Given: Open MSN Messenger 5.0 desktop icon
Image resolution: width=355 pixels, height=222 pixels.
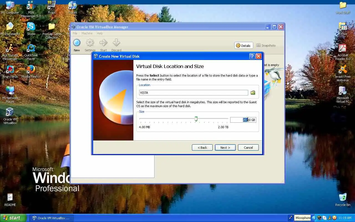Looking at the screenshot, I should point(31,9).
